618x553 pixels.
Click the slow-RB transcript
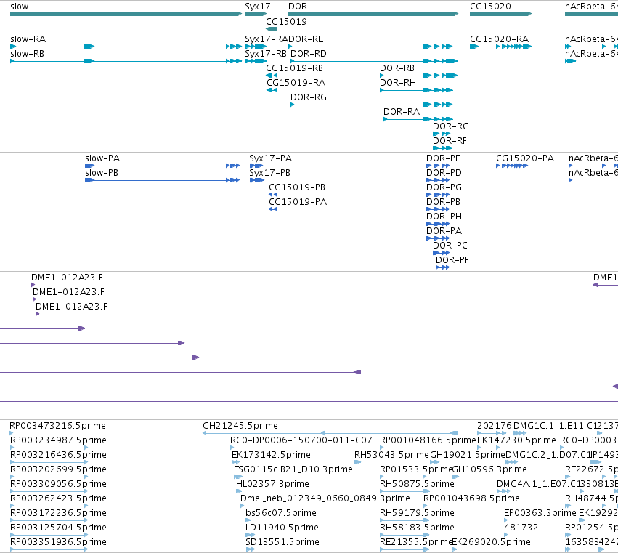[126, 61]
